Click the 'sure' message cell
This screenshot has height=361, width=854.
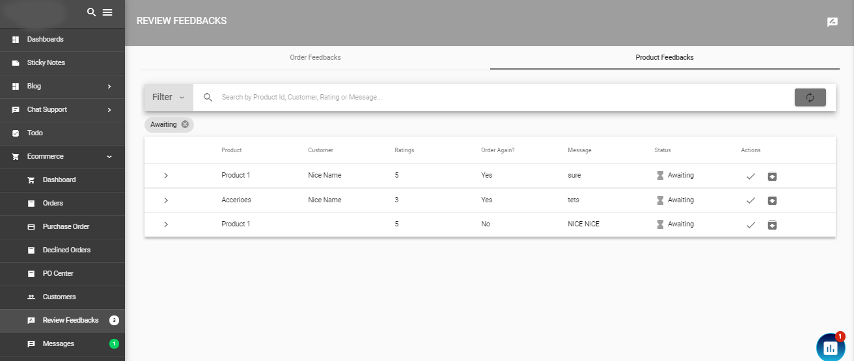tap(574, 176)
